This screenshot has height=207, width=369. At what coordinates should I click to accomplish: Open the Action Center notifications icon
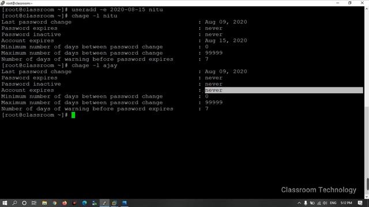tap(360, 203)
